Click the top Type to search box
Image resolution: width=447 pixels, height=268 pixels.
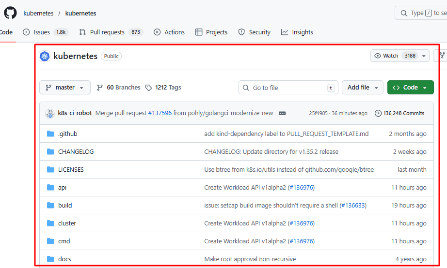tap(421, 13)
